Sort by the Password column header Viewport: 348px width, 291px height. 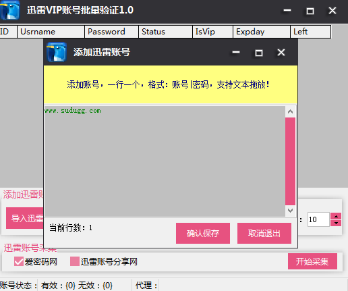pyautogui.click(x=111, y=32)
